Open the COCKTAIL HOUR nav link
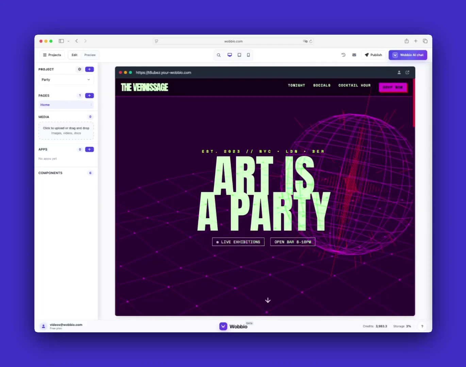The width and height of the screenshot is (466, 367). coord(354,85)
